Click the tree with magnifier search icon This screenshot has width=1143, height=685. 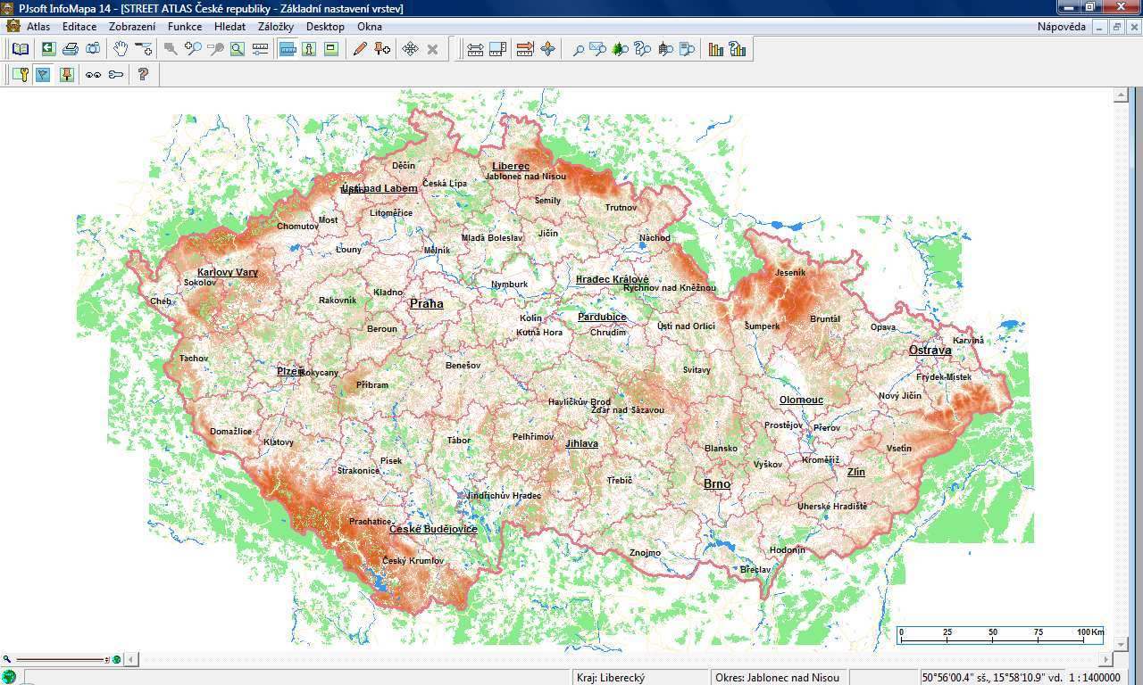click(621, 49)
